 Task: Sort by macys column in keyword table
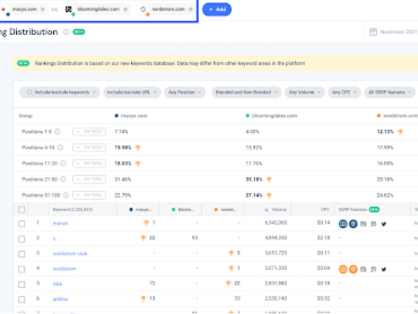tap(140, 210)
